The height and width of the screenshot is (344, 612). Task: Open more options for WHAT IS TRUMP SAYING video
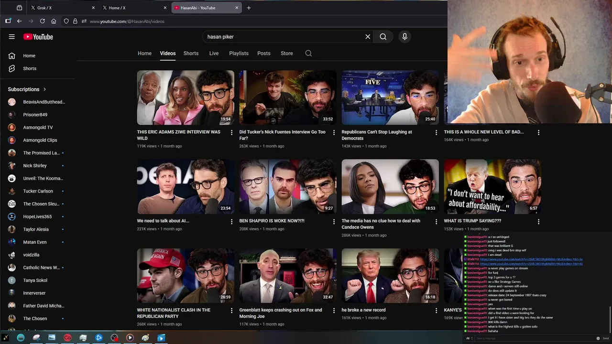(x=538, y=222)
